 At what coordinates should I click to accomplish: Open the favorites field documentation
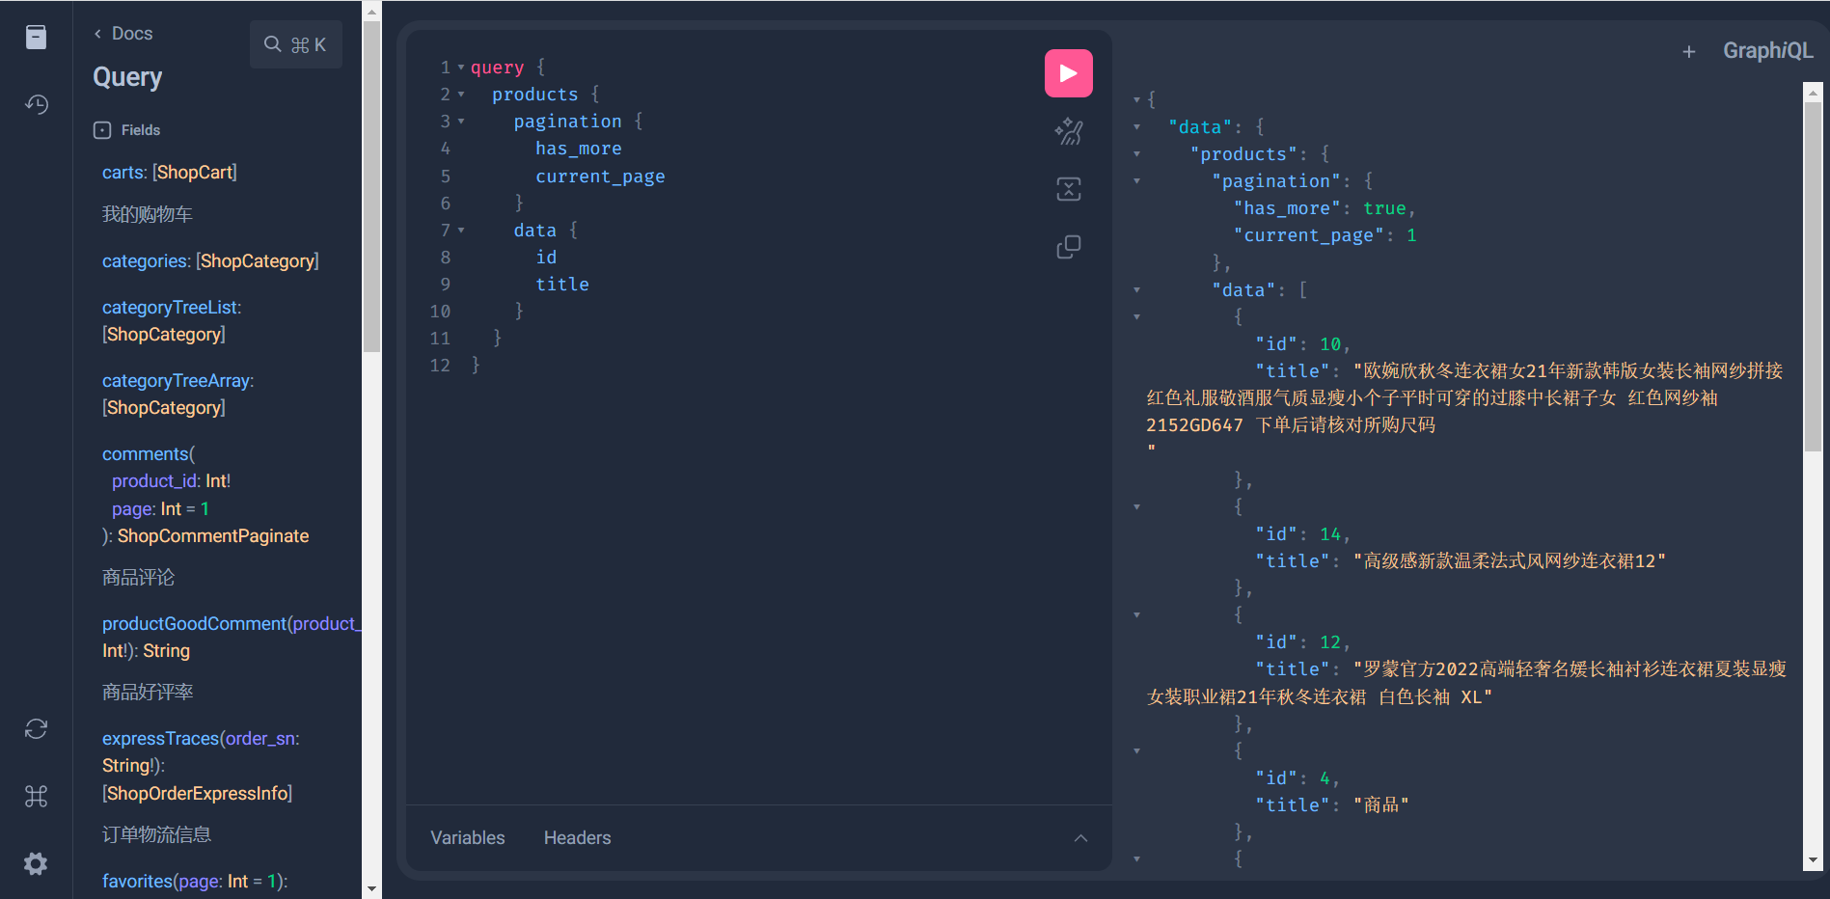click(137, 882)
